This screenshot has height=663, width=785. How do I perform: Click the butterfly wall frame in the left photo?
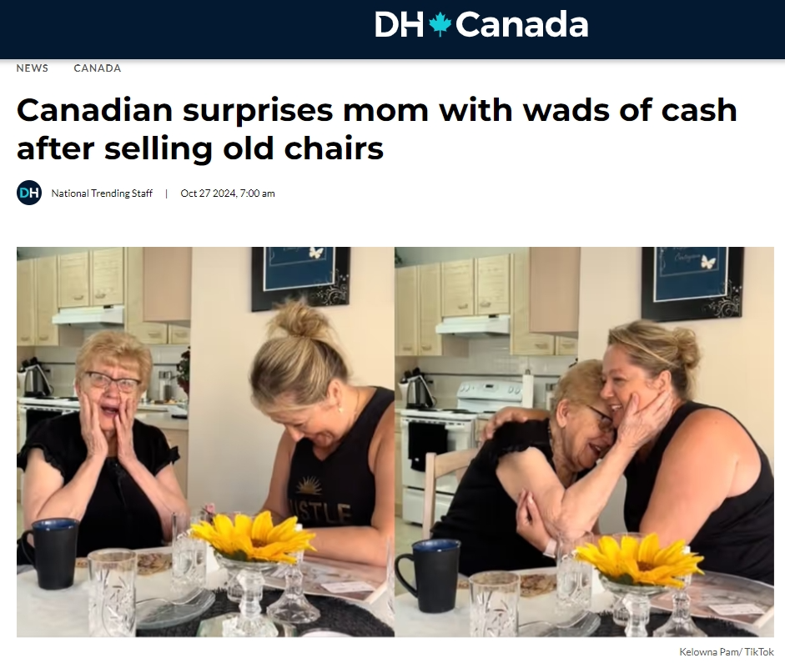click(x=300, y=276)
